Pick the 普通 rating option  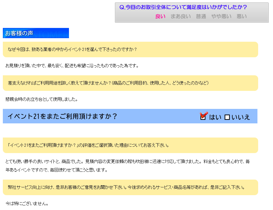coord(201,16)
